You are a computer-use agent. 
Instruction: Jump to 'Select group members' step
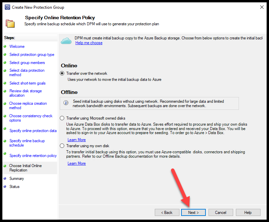[x=27, y=63]
